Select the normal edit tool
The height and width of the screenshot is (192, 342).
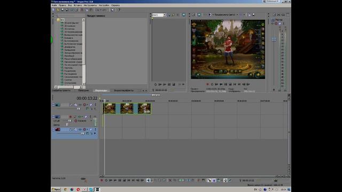point(149,180)
